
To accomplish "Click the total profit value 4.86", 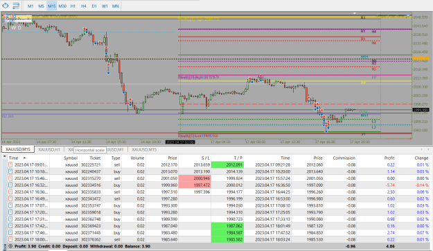I will pyautogui.click(x=390, y=246).
